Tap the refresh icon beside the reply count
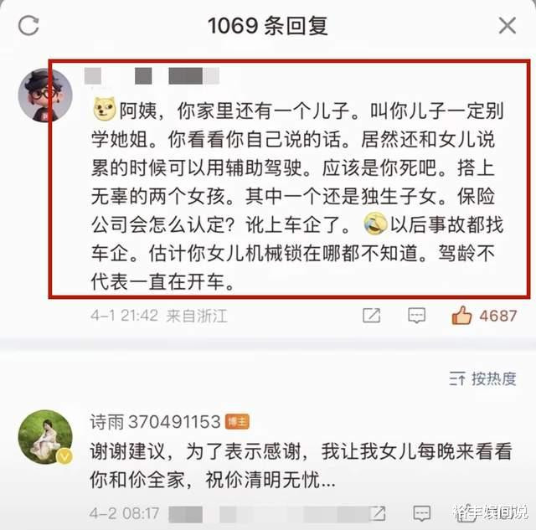The width and height of the screenshot is (536, 530). (x=28, y=26)
